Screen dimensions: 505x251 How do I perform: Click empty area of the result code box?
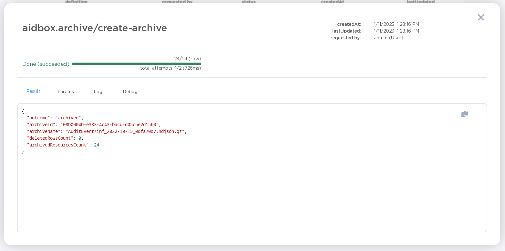click(x=252, y=194)
